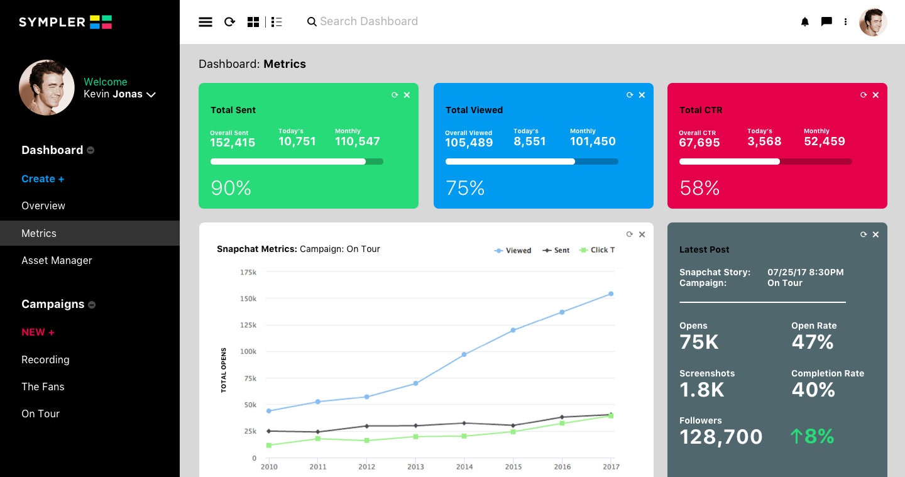Click the Opens value 75K
Screen dimensions: 905x477
coord(699,343)
